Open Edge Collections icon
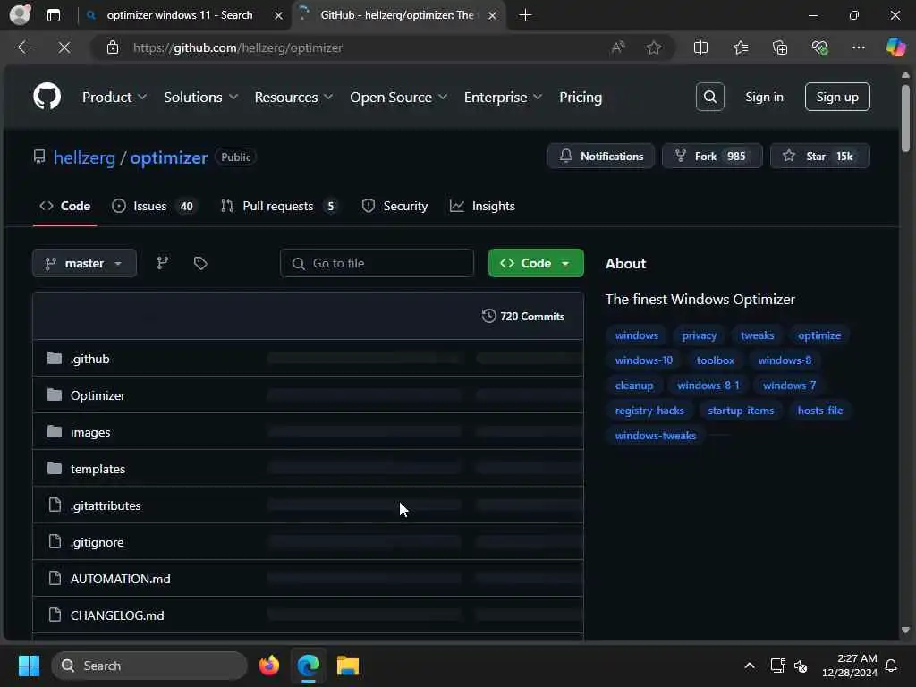This screenshot has height=687, width=916. pyautogui.click(x=780, y=47)
